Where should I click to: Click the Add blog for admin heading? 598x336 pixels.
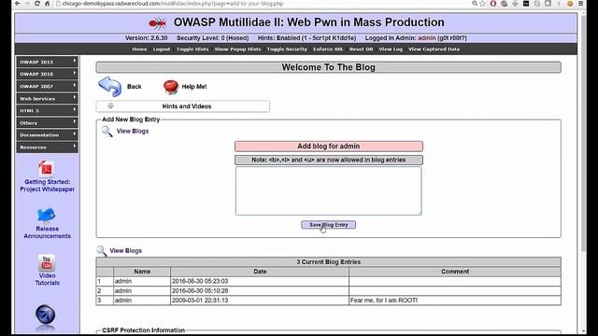click(328, 147)
